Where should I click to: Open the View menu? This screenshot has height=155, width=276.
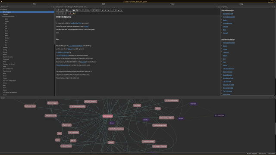click(172, 4)
